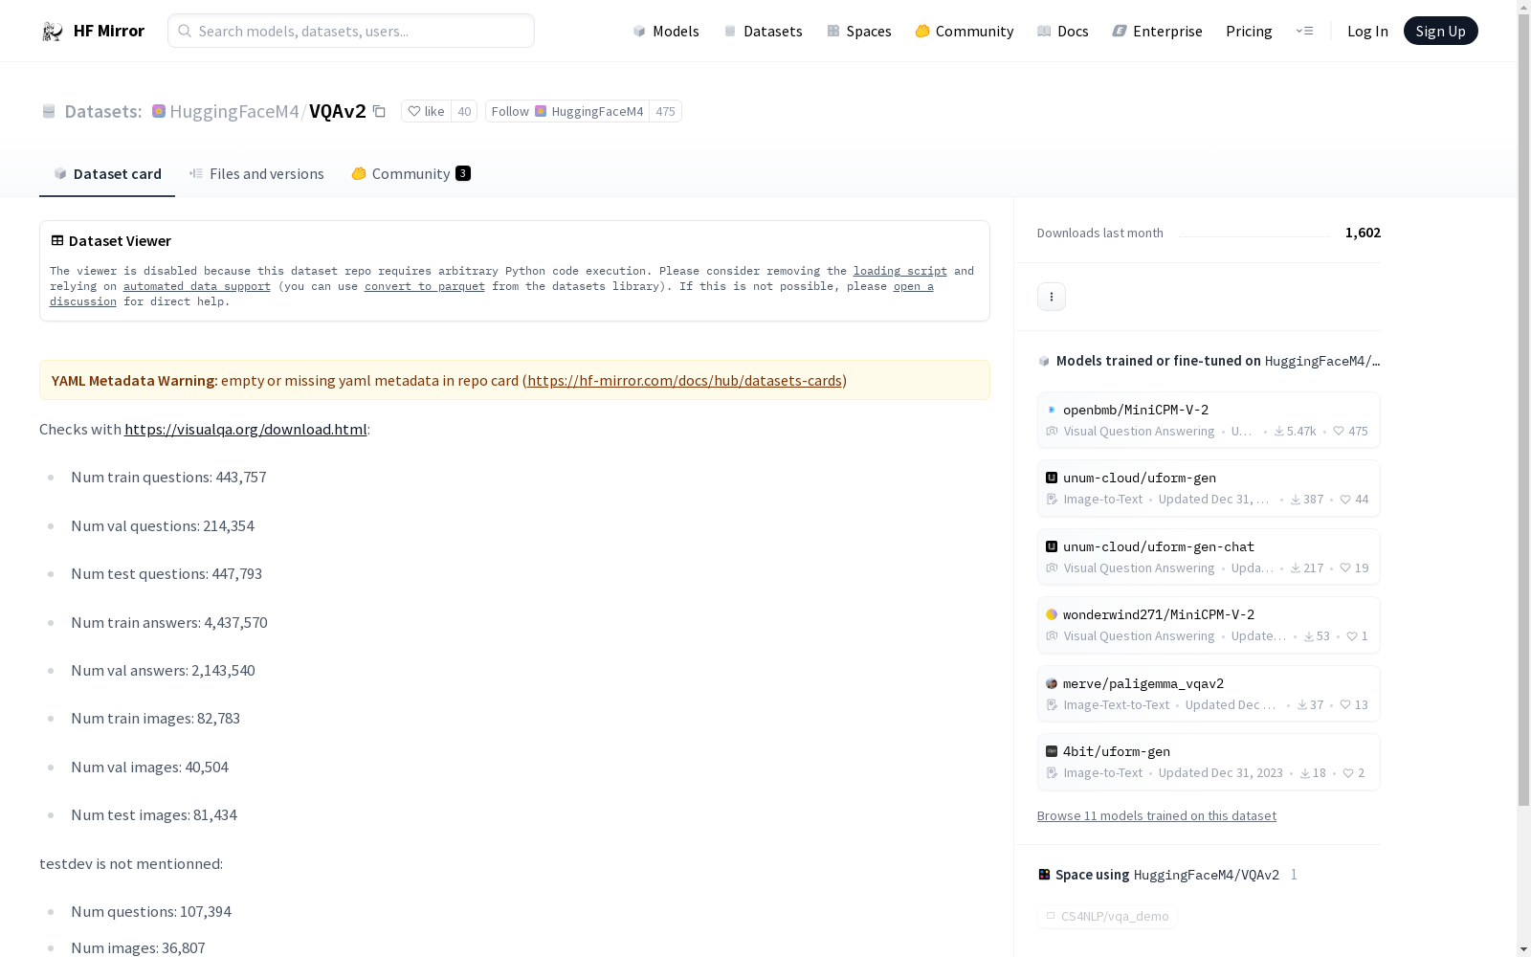Open Datasets in the navigation
The height and width of the screenshot is (957, 1531).
(x=763, y=31)
